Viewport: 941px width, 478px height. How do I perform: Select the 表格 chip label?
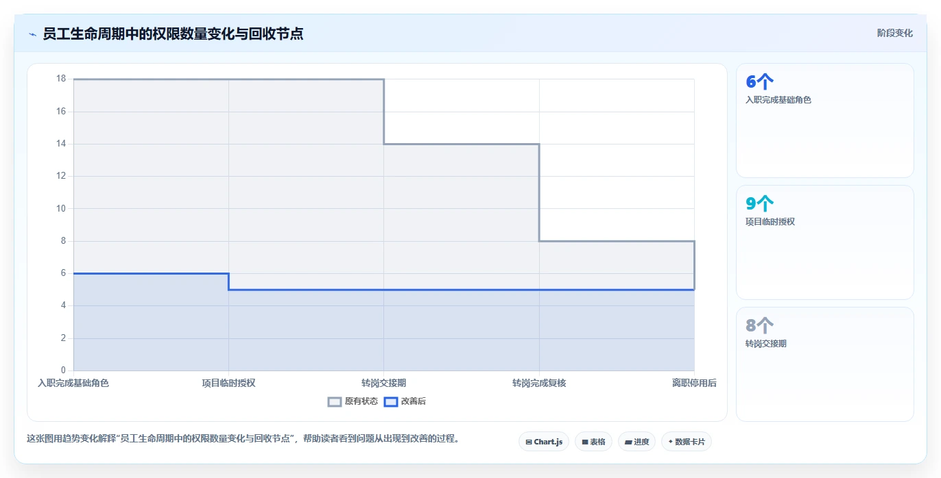pyautogui.click(x=598, y=442)
